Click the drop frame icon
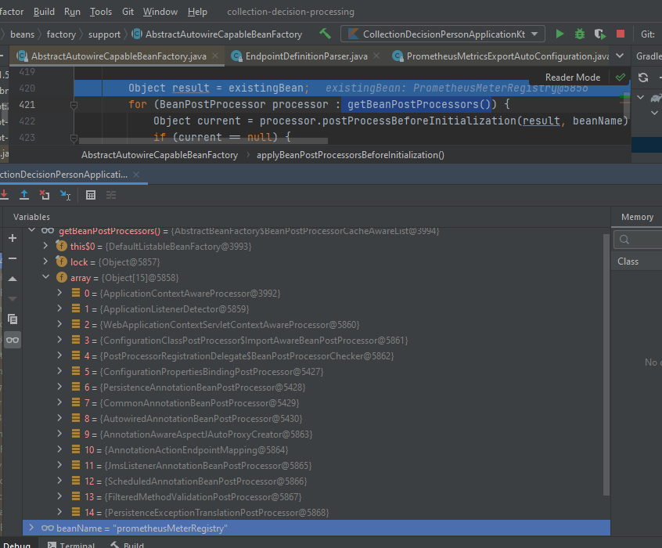This screenshot has width=662, height=548. click(45, 195)
